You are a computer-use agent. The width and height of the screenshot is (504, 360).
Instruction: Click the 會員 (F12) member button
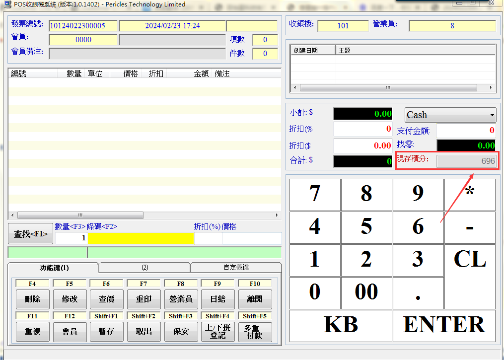coord(70,331)
